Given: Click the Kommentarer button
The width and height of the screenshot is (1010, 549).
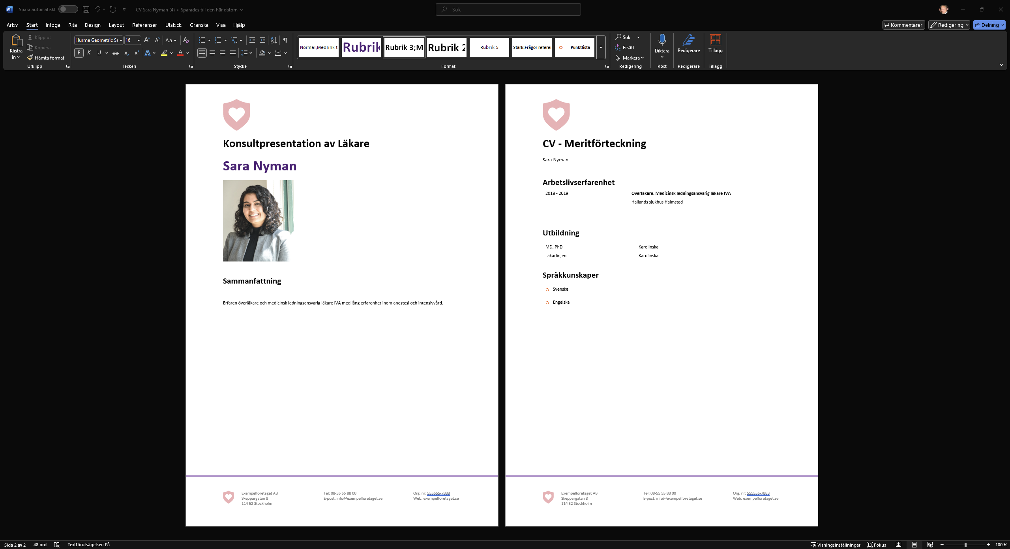Looking at the screenshot, I should (x=903, y=25).
